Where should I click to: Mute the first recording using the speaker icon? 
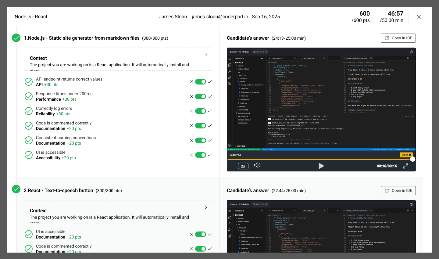[257, 165]
